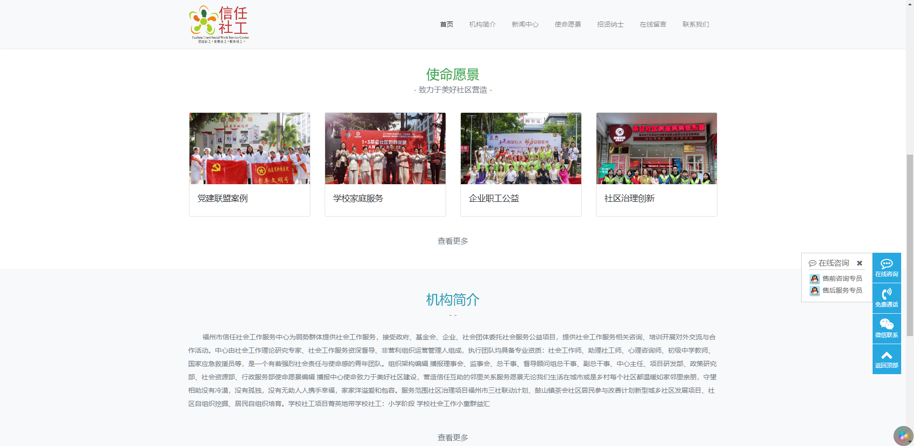
Task: Open the 党建联盟案例 photo thumbnail
Action: point(249,149)
